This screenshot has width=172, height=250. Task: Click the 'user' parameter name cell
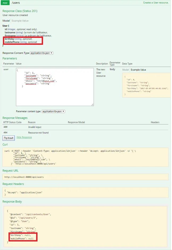click(6, 69)
